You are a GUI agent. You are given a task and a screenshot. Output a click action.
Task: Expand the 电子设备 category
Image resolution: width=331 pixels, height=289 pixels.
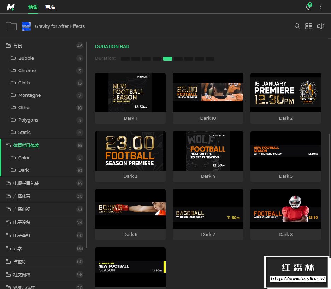43,222
